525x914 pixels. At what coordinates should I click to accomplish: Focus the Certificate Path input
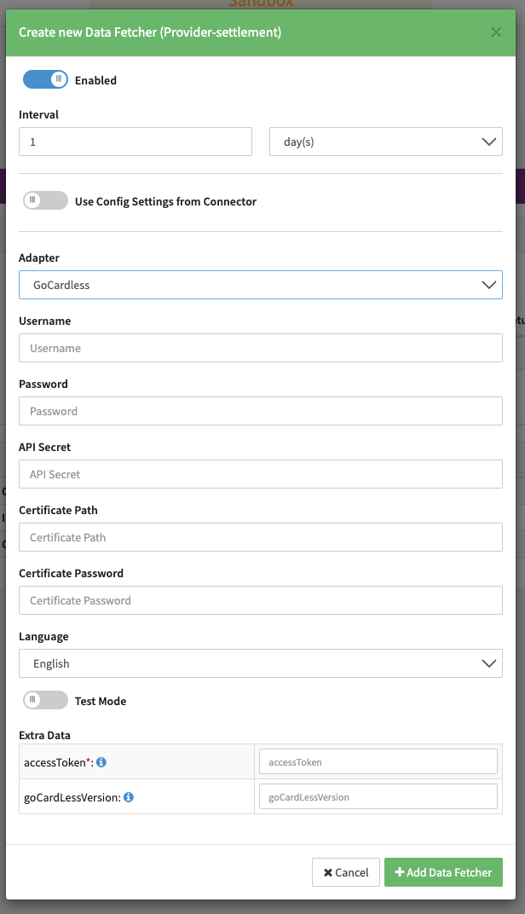(261, 537)
